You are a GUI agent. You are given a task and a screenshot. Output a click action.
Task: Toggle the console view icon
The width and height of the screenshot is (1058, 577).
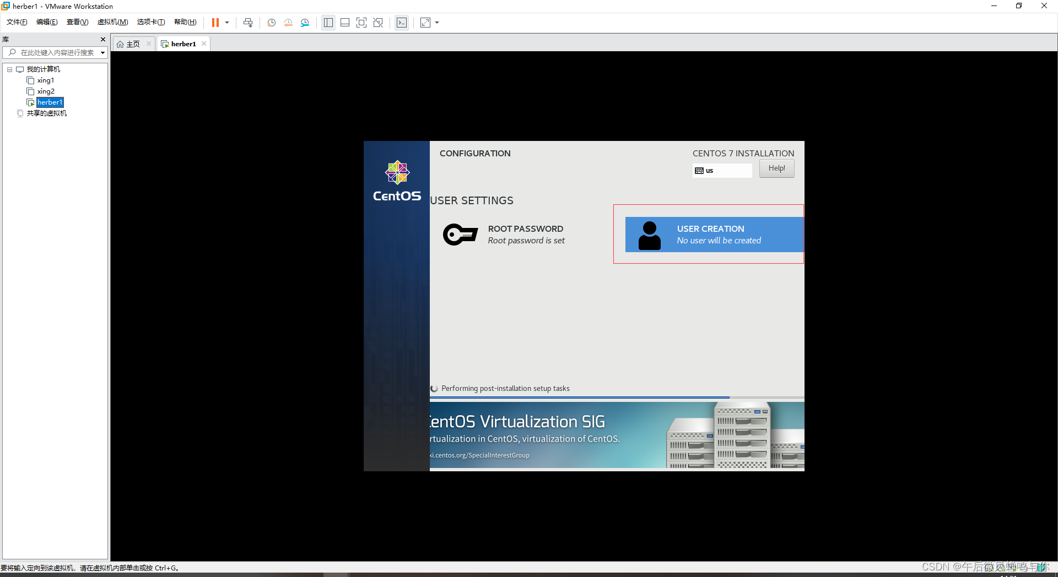[402, 23]
